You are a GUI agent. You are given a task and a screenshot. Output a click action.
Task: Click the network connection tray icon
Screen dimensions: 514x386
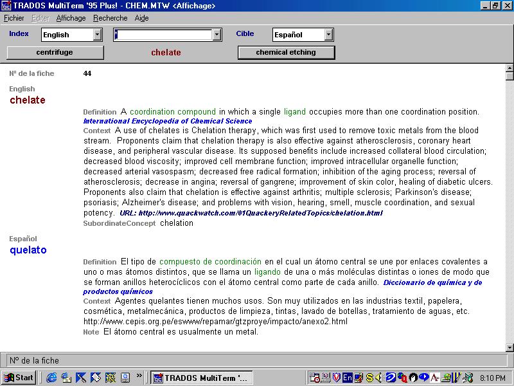pos(468,378)
